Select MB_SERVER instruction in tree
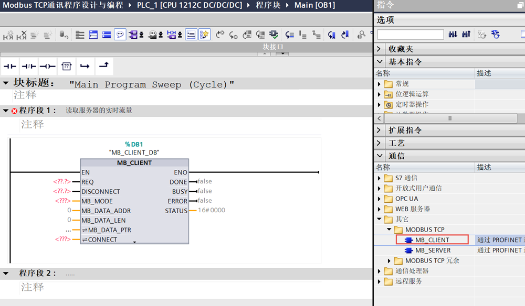Screen dimensions: 525x306 point(432,250)
